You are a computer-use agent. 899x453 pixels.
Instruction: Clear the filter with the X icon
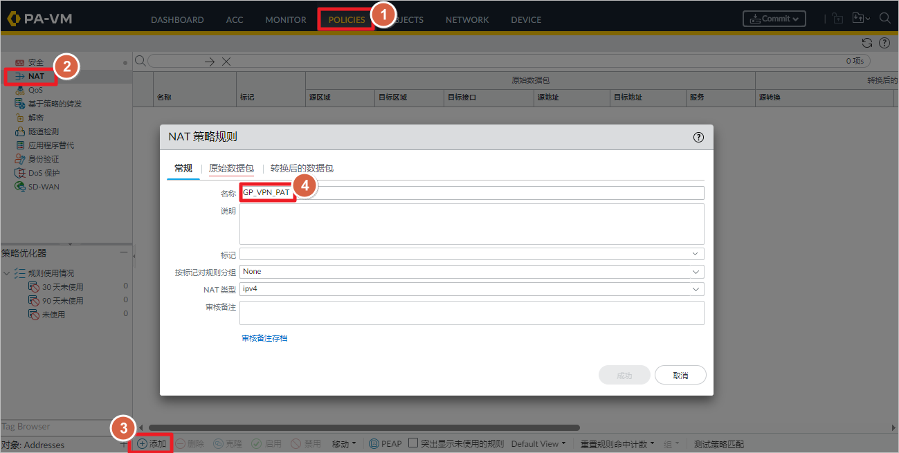(x=226, y=62)
